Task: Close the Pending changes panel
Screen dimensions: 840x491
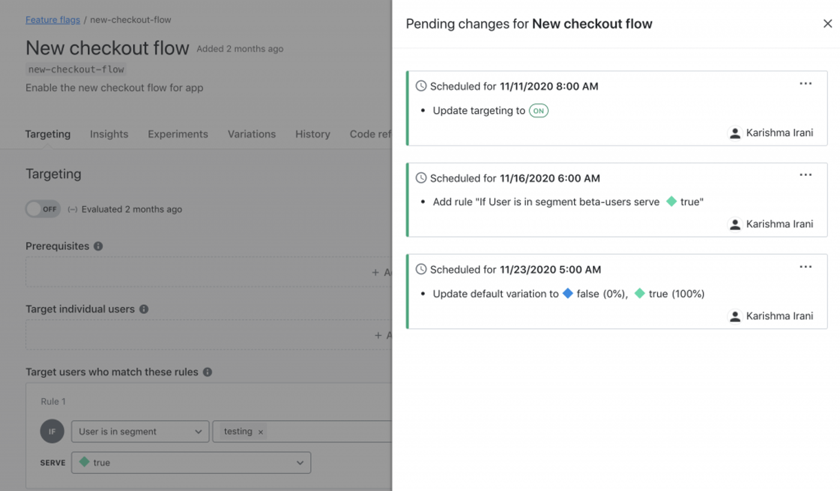Action: (x=827, y=24)
